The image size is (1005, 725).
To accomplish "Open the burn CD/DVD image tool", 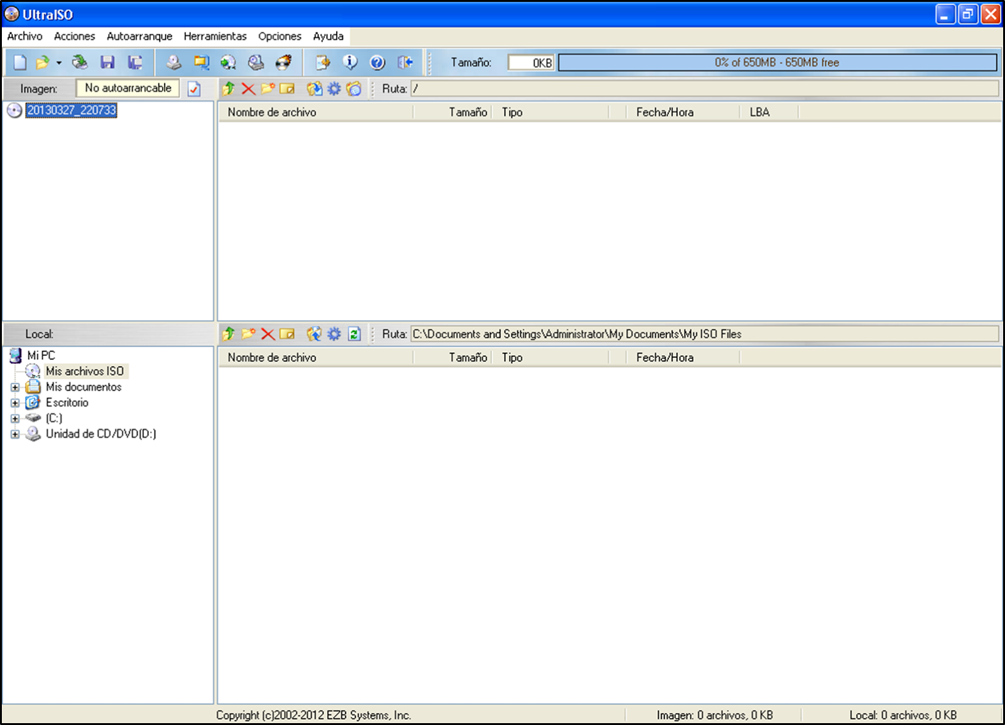I will pyautogui.click(x=285, y=63).
